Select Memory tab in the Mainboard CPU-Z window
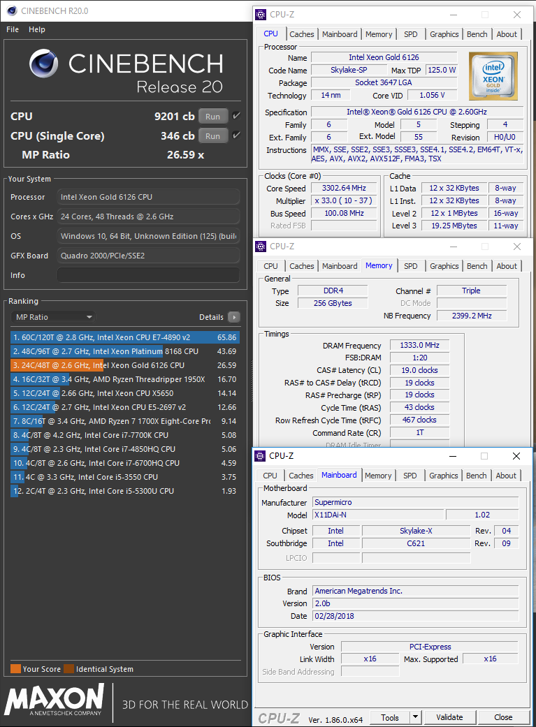This screenshot has width=536, height=727. coord(378,476)
